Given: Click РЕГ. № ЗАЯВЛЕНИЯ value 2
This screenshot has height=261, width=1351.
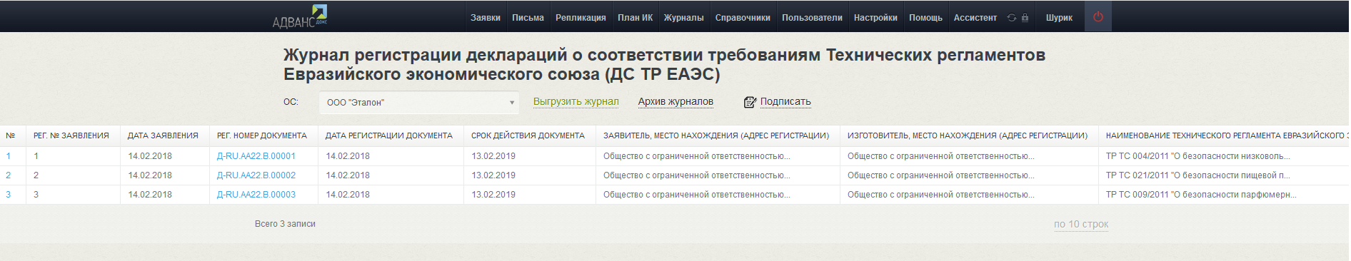Looking at the screenshot, I should point(36,175).
